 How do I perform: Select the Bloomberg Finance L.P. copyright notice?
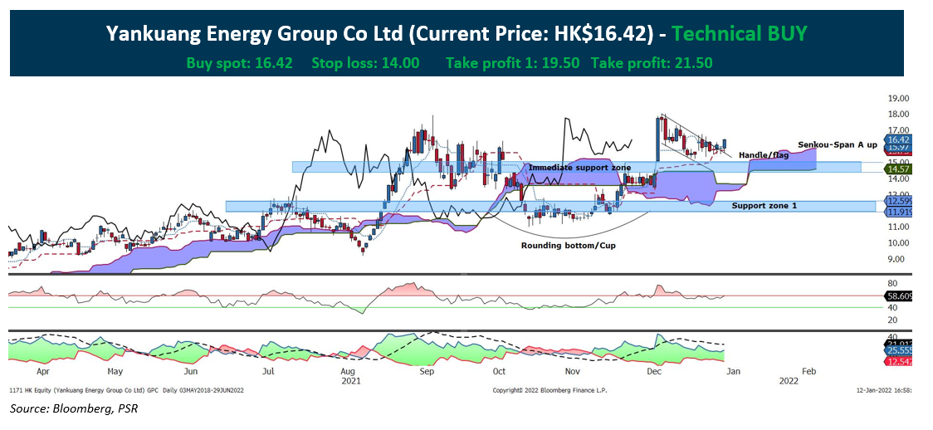[550, 390]
